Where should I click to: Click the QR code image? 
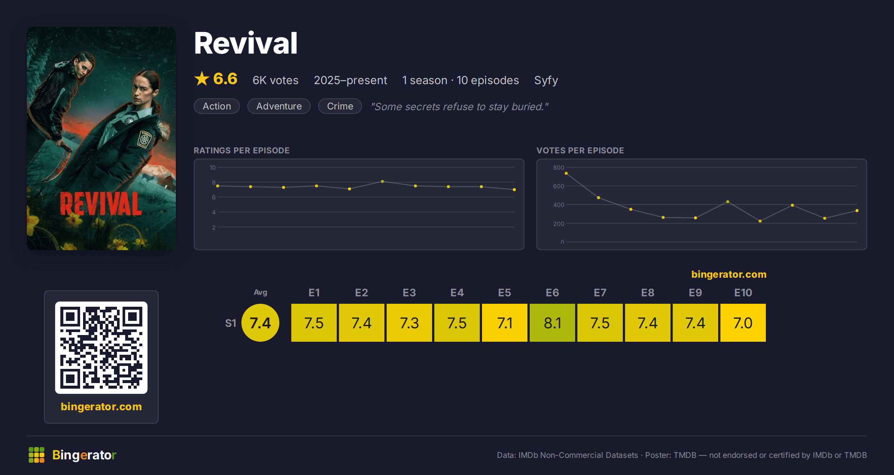coord(101,347)
